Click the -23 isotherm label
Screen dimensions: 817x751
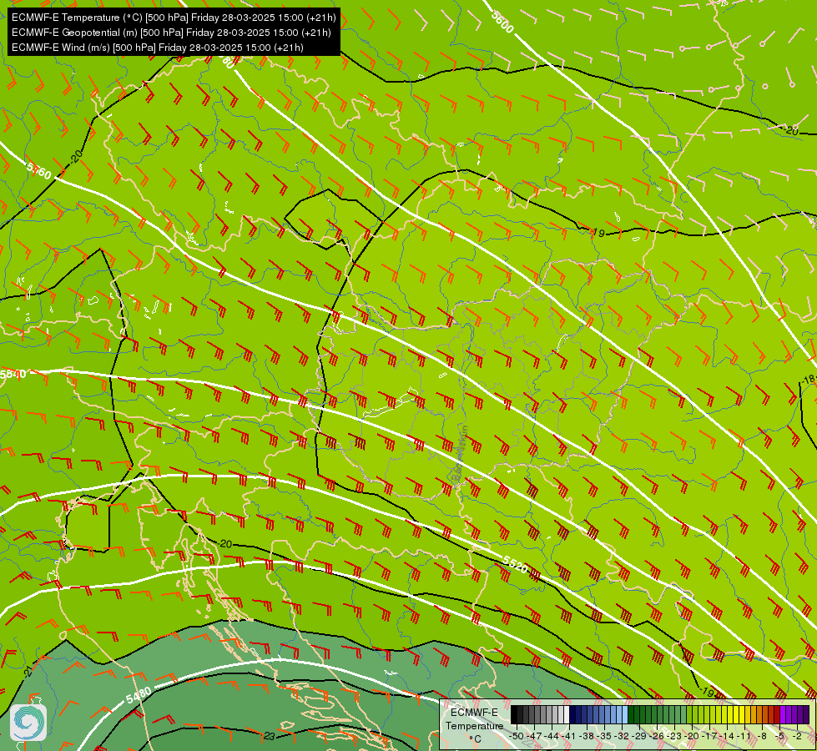tap(267, 736)
